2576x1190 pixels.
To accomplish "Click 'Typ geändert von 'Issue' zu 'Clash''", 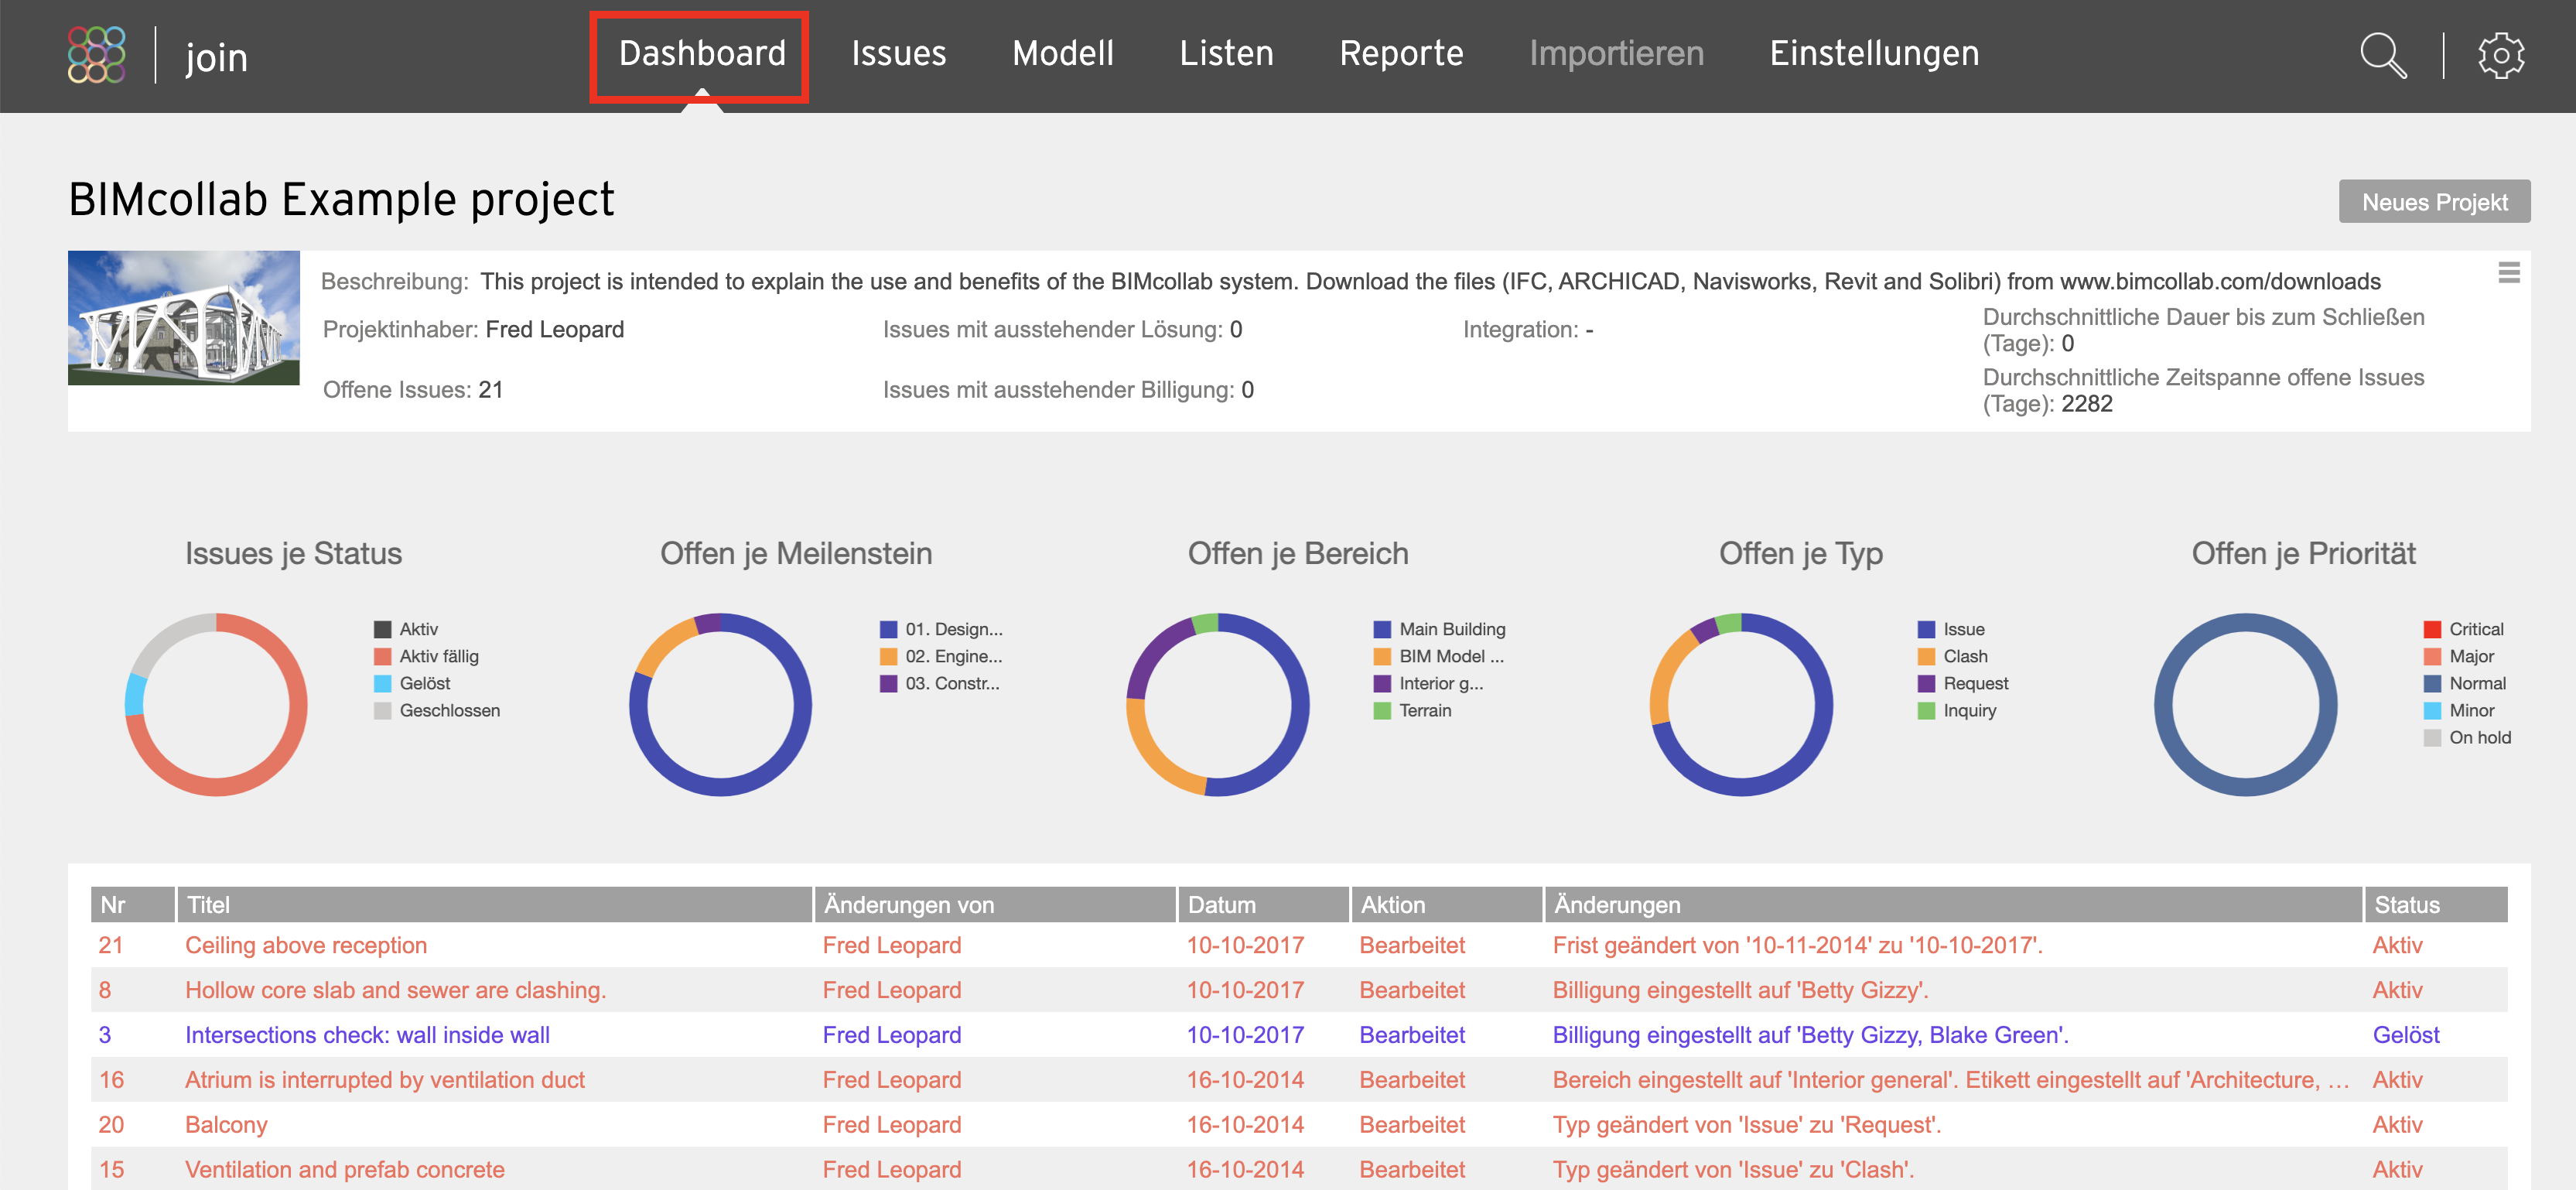I will point(1733,1169).
